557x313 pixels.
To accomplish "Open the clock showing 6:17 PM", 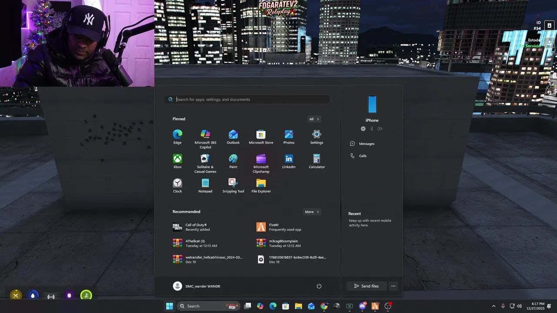I will coord(535,306).
